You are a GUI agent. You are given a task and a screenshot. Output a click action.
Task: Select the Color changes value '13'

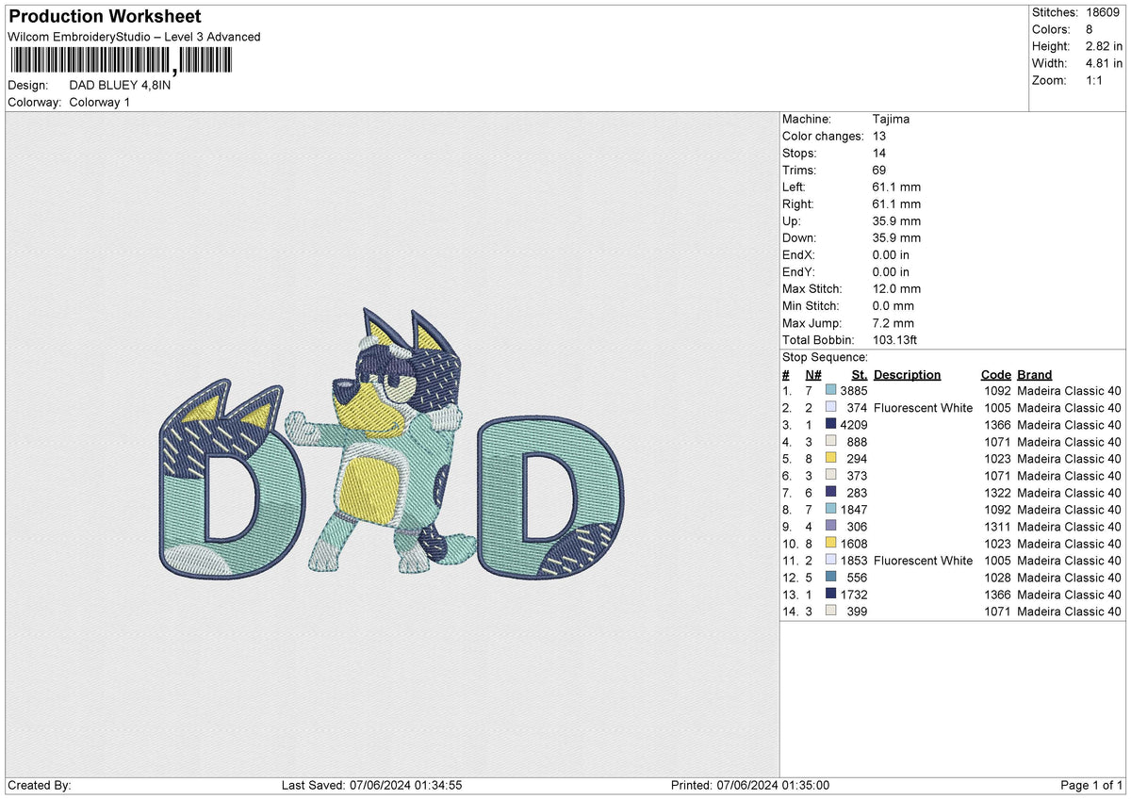[x=879, y=136]
